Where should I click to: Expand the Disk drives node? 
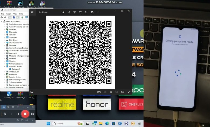click(x=4, y=40)
